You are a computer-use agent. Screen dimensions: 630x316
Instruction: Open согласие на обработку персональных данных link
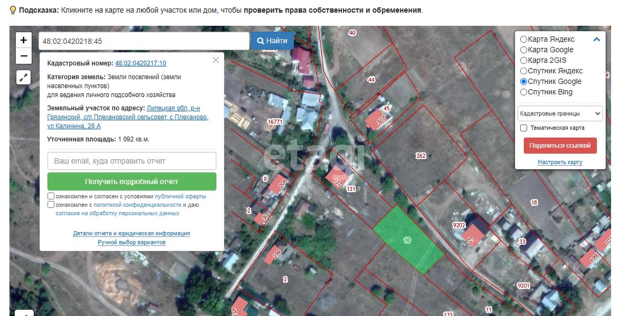click(117, 214)
